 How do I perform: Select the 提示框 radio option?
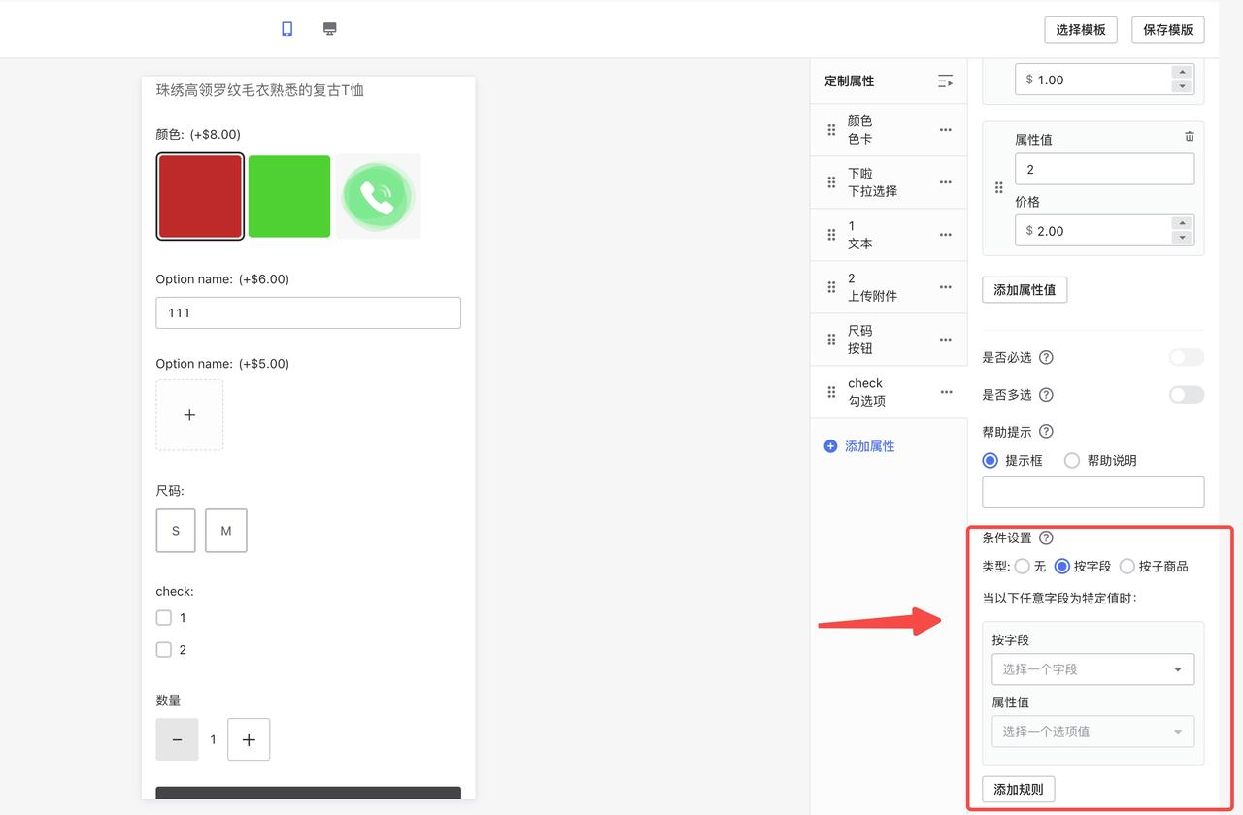991,461
